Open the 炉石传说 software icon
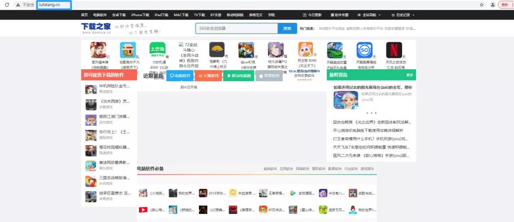 (263, 210)
